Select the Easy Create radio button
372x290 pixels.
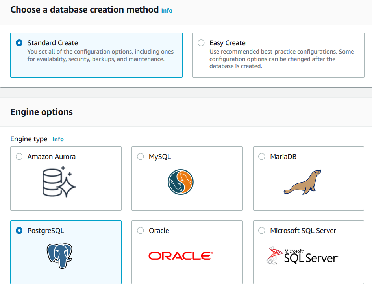click(201, 43)
